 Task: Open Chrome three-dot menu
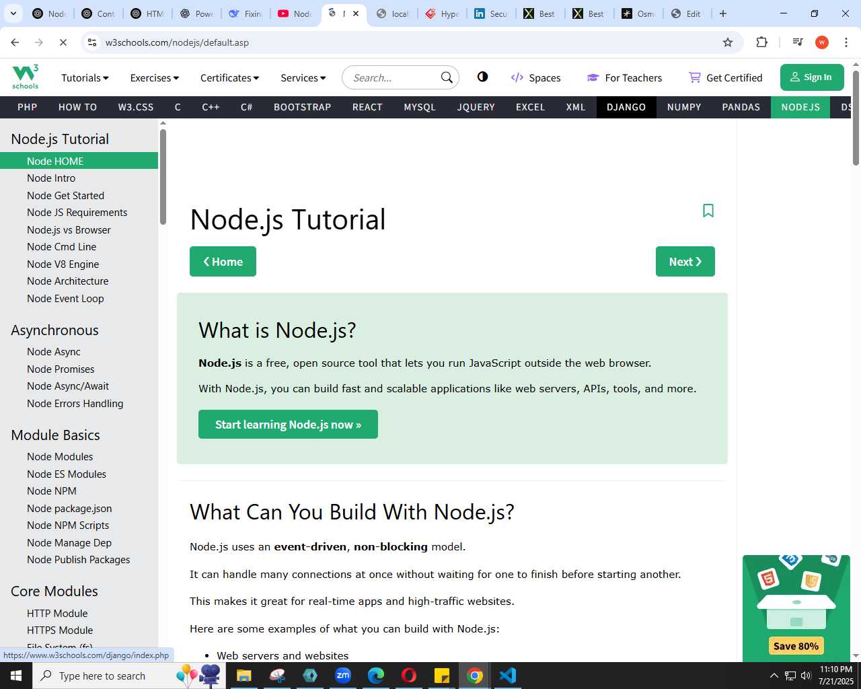[x=846, y=42]
